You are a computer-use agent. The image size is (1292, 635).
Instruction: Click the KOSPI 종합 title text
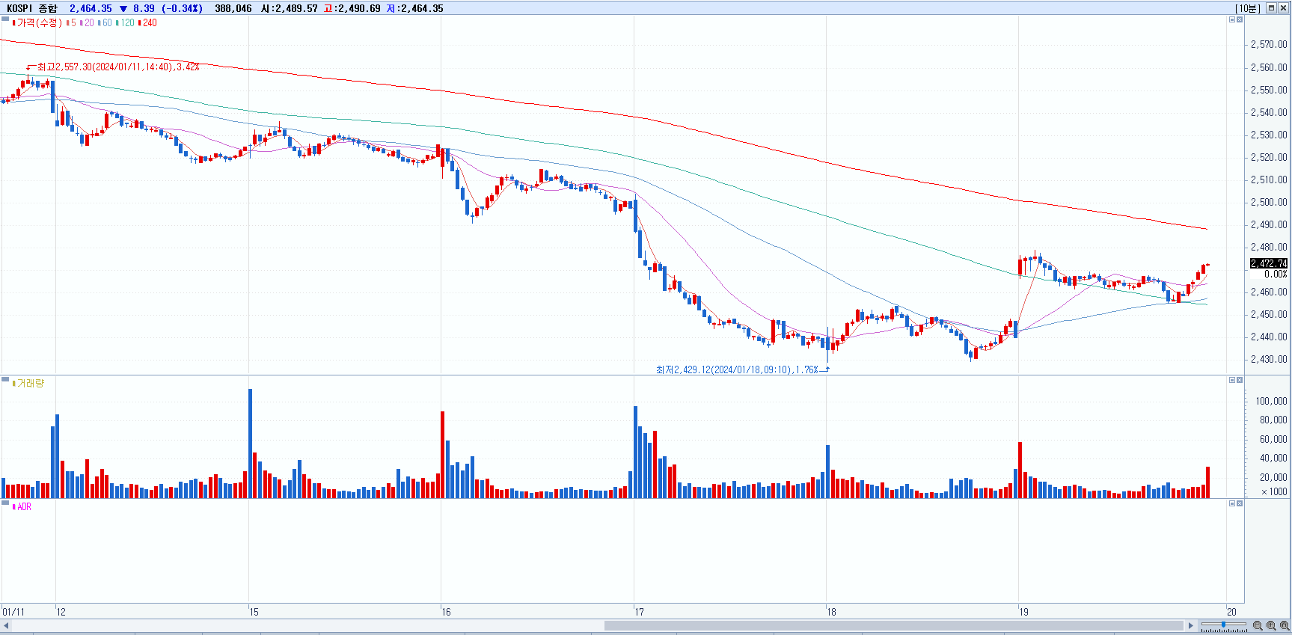tap(31, 8)
